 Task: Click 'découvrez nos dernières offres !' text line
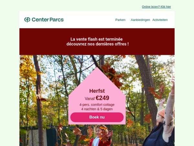tap(98, 44)
